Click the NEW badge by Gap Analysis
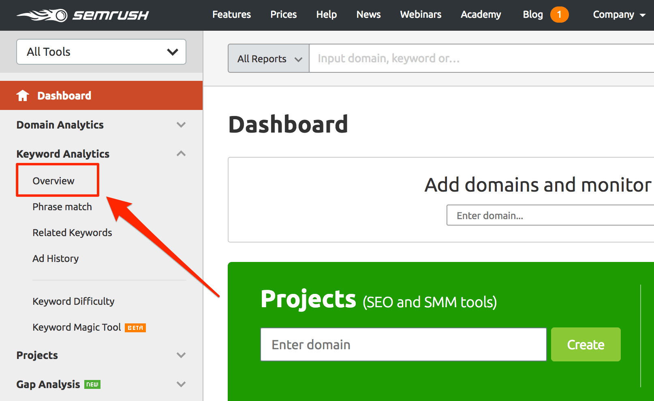This screenshot has width=654, height=401. (92, 384)
